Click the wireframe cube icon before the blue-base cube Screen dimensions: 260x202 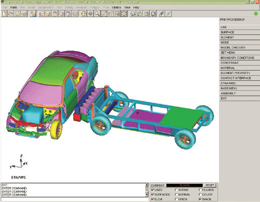point(124,14)
